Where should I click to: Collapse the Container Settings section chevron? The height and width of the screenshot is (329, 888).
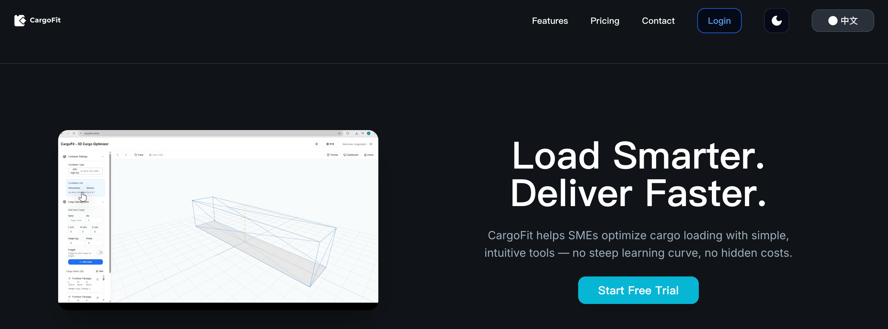(103, 157)
